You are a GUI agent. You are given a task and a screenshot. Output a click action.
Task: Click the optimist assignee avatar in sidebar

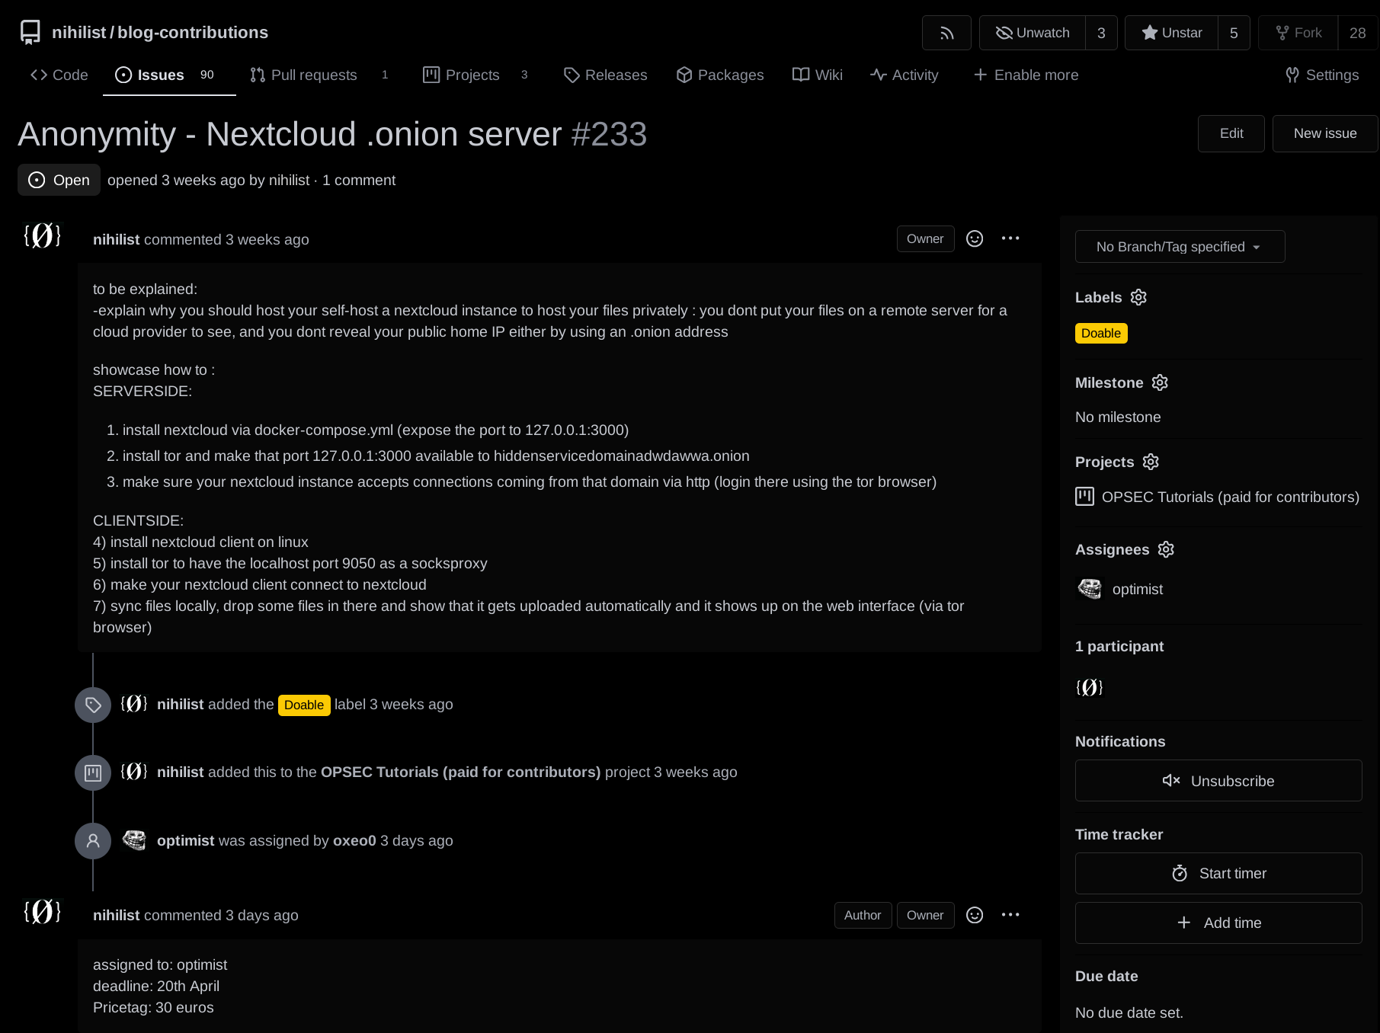tap(1090, 589)
